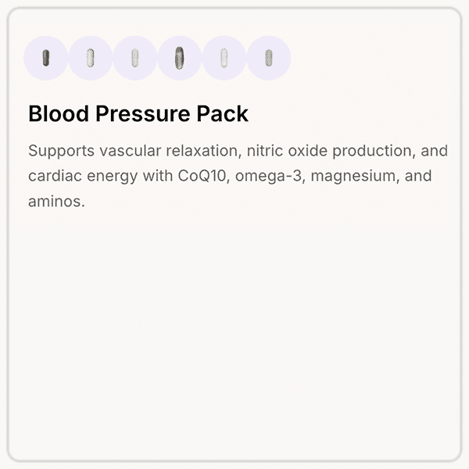This screenshot has width=469, height=469.
Task: Click the word Blood in the heading
Action: (58, 114)
